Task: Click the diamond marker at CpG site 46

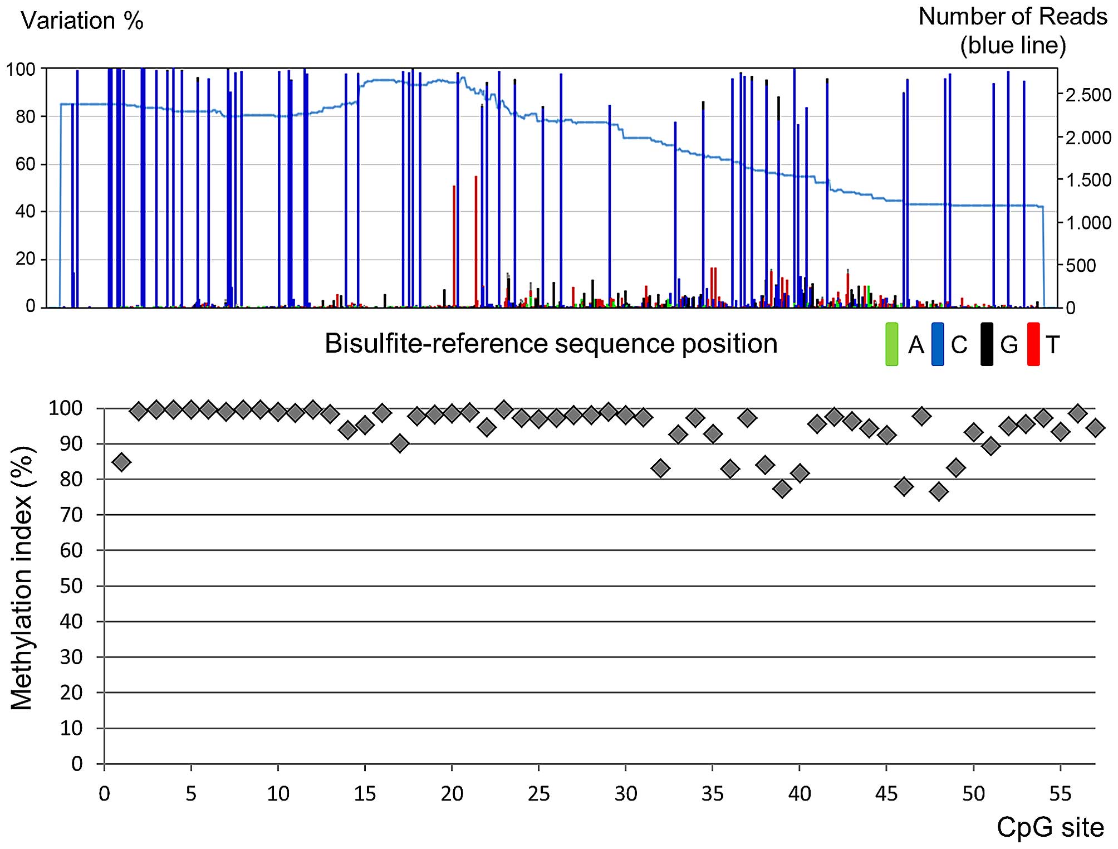Action: click(904, 486)
